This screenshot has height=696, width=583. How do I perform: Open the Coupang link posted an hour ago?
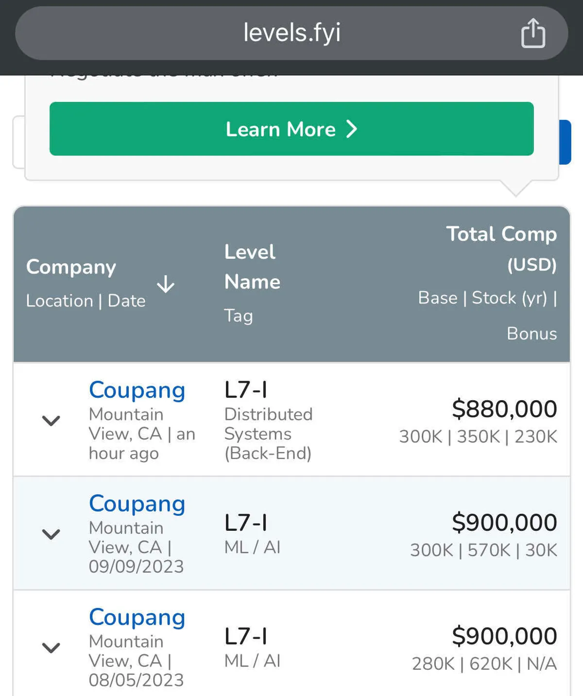(x=137, y=390)
